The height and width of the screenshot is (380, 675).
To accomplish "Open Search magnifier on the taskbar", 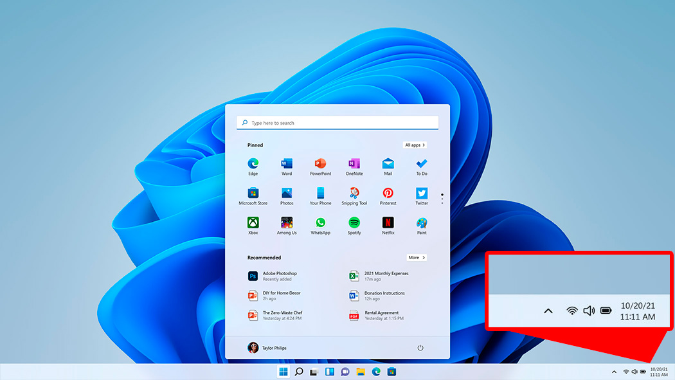I will (x=299, y=372).
